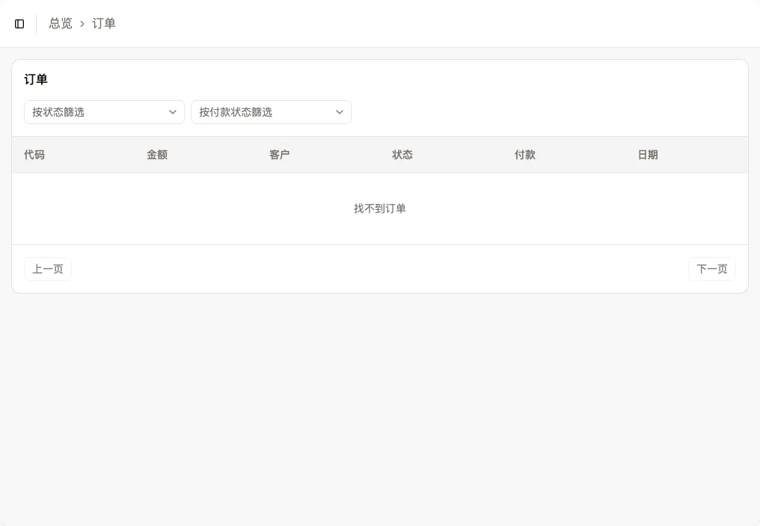The image size is (760, 526).
Task: Click the 日期 column header
Action: coord(648,155)
